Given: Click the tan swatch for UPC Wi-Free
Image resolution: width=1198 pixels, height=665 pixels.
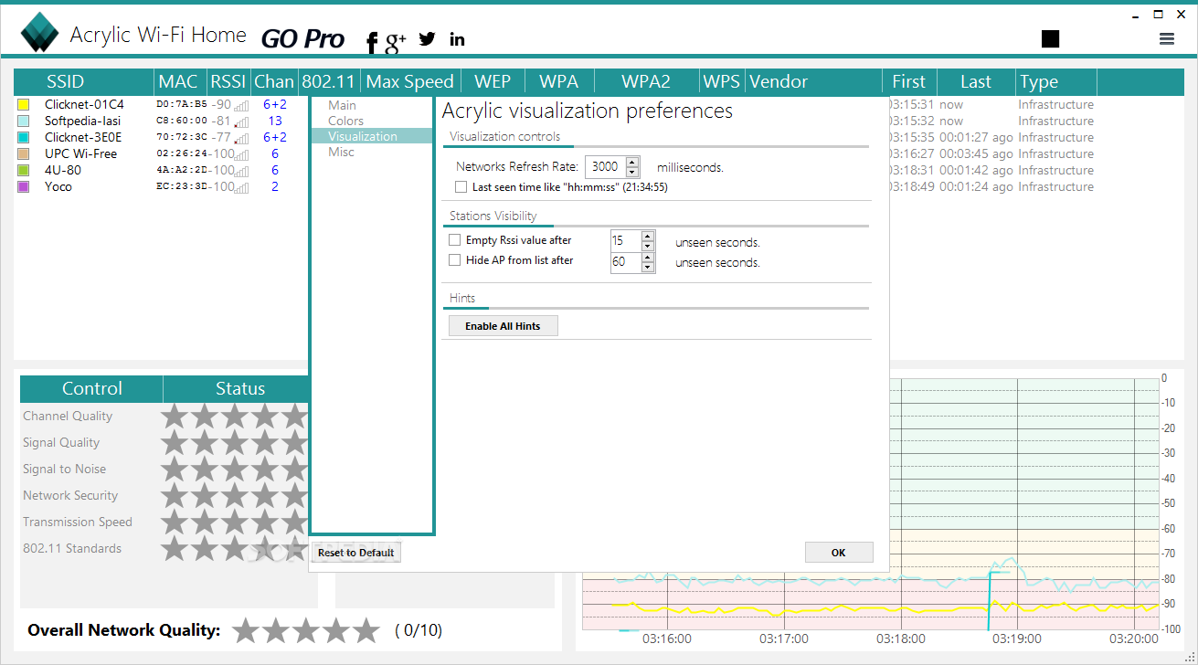Looking at the screenshot, I should point(24,154).
